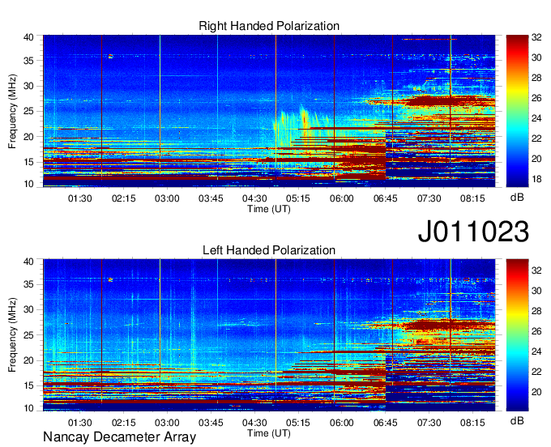This screenshot has height=447, width=551.
Task: Click the 05:15 time tick under left-handed plot
Action: (x=298, y=423)
